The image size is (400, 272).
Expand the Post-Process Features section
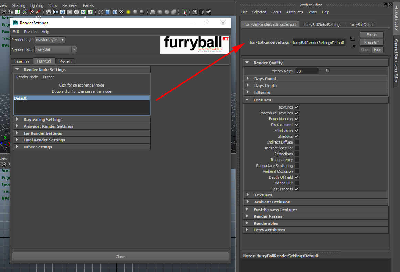(x=316, y=209)
